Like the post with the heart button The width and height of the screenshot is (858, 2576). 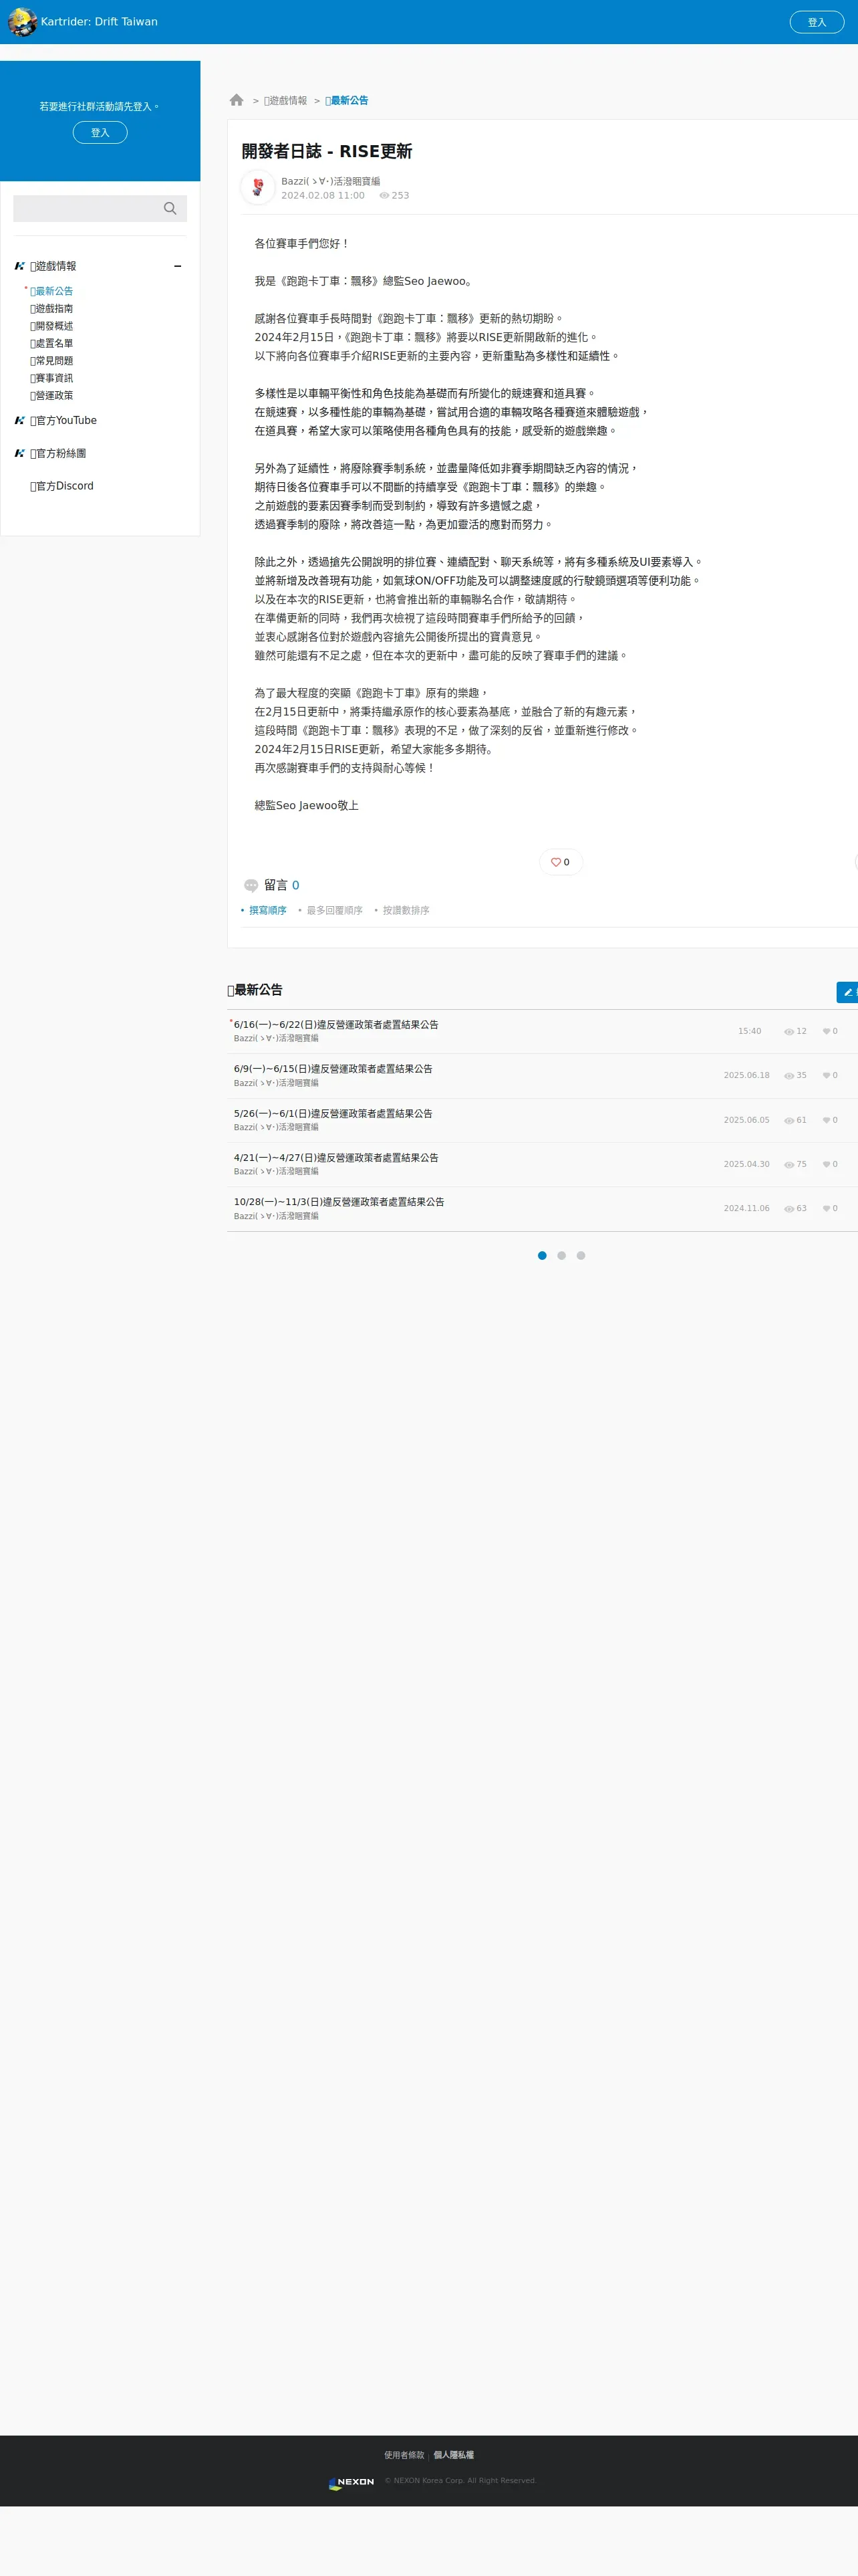(561, 862)
